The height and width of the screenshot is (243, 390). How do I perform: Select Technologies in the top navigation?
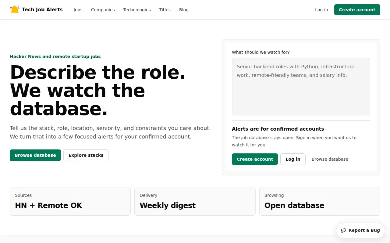pyautogui.click(x=137, y=10)
